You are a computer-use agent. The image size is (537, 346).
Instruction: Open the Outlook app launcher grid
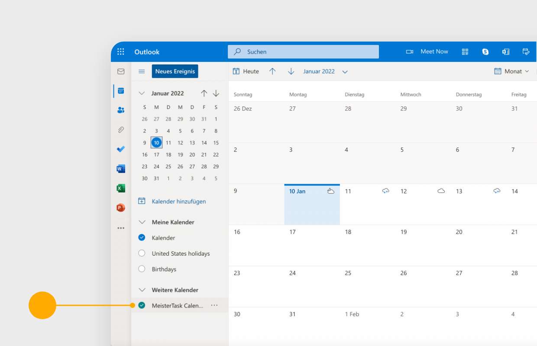pyautogui.click(x=121, y=52)
